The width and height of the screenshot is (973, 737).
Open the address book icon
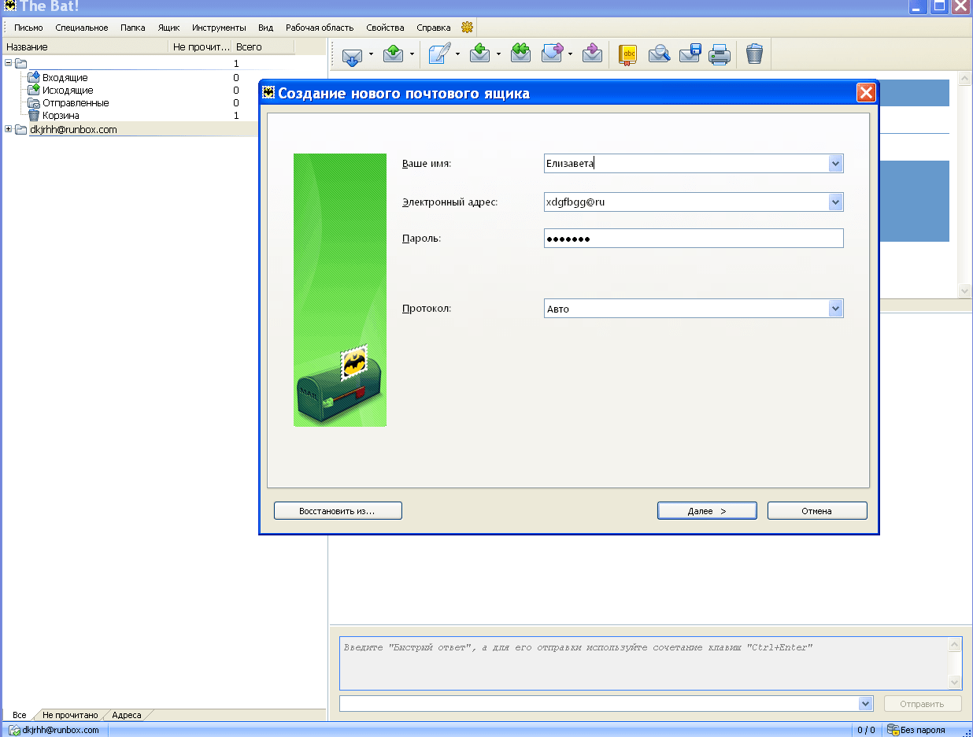pos(627,54)
